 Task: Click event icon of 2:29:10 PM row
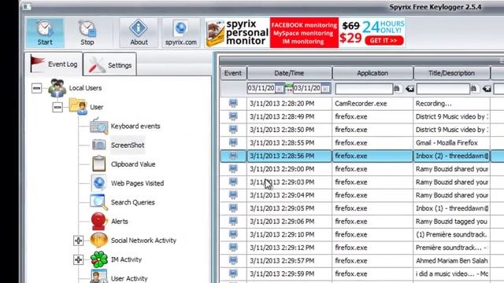(x=233, y=234)
